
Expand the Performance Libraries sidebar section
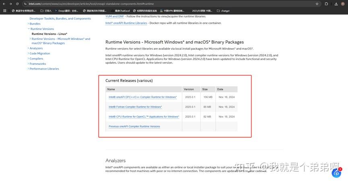pyautogui.click(x=28, y=69)
